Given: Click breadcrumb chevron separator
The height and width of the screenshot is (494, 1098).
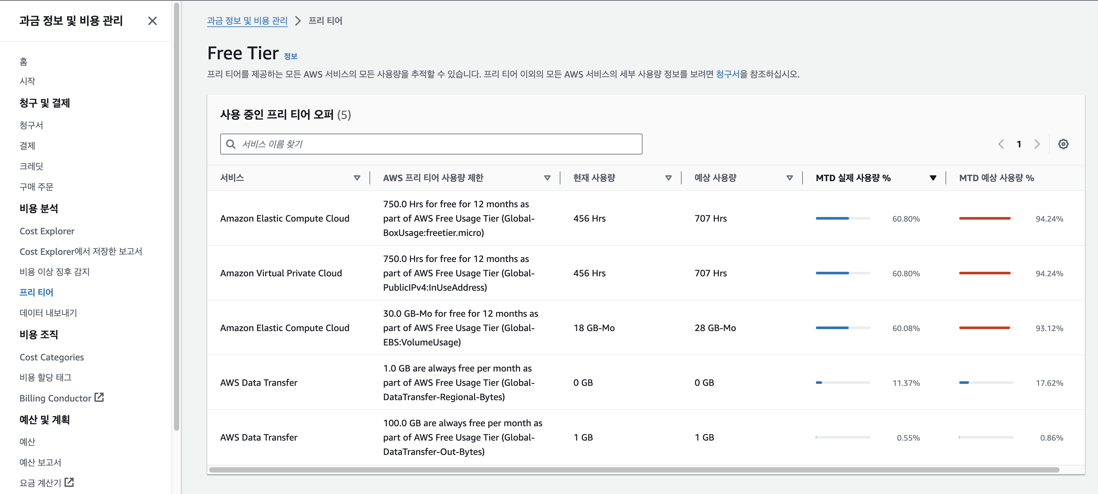Looking at the screenshot, I should 298,21.
